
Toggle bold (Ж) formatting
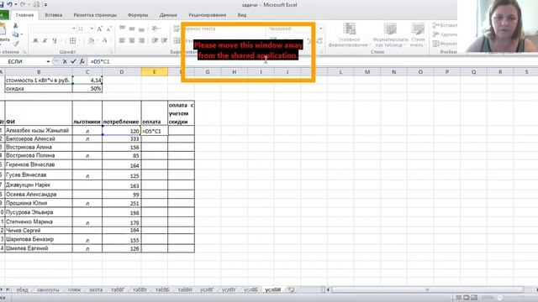coord(35,41)
